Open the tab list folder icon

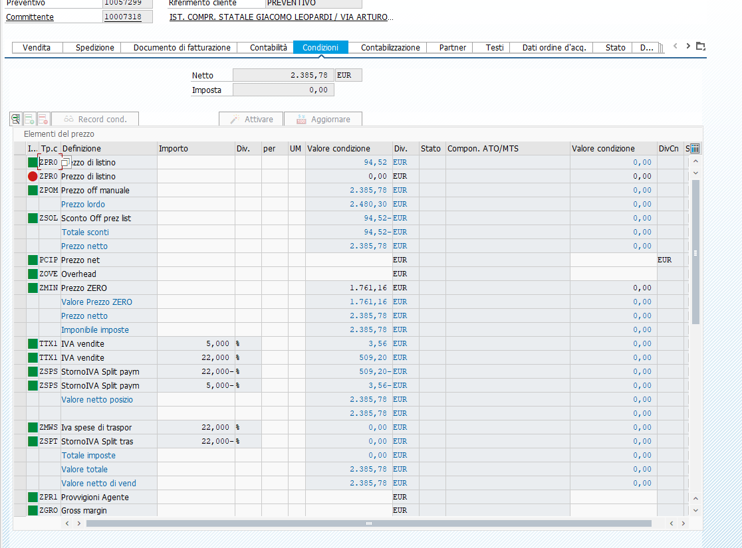(700, 46)
